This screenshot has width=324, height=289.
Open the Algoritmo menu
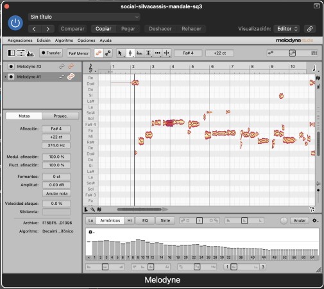[x=64, y=40]
